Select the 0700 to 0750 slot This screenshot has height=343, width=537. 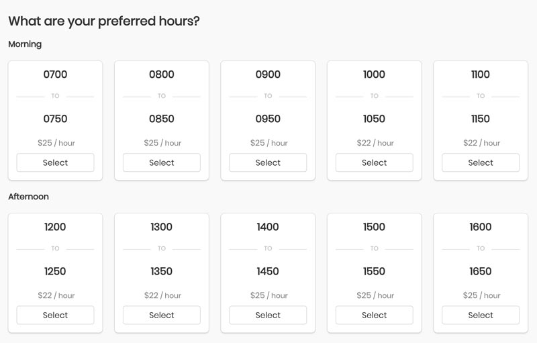coord(55,162)
